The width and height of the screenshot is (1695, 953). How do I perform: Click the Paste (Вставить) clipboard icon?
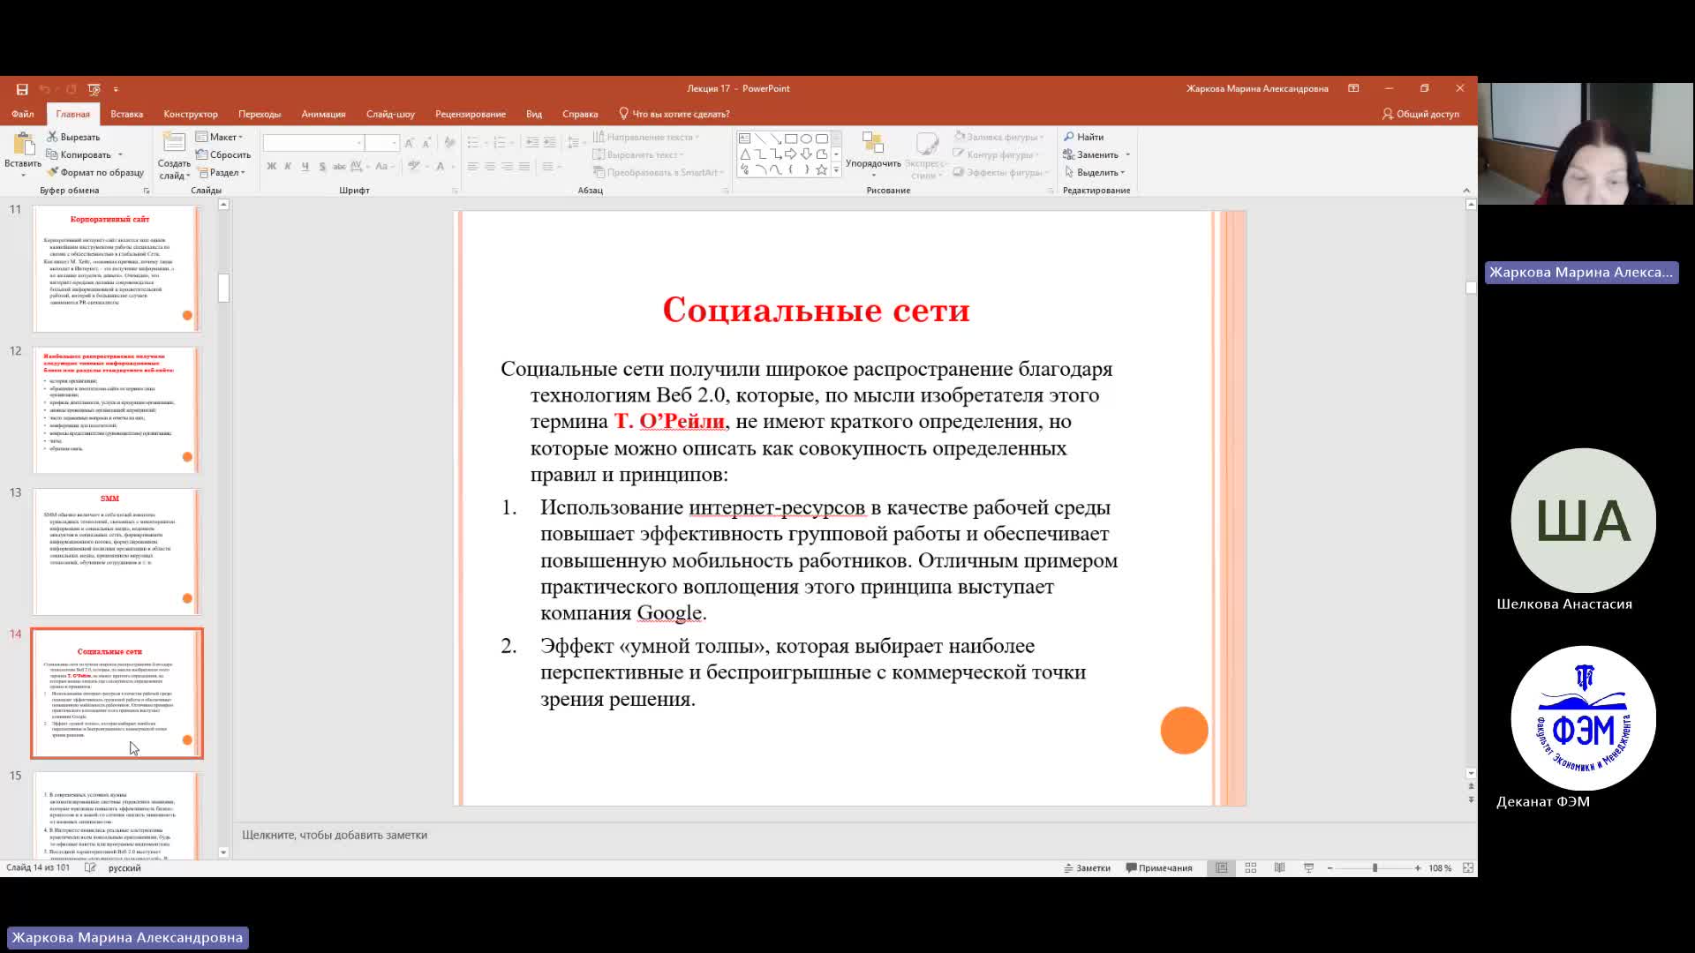pos(23,146)
